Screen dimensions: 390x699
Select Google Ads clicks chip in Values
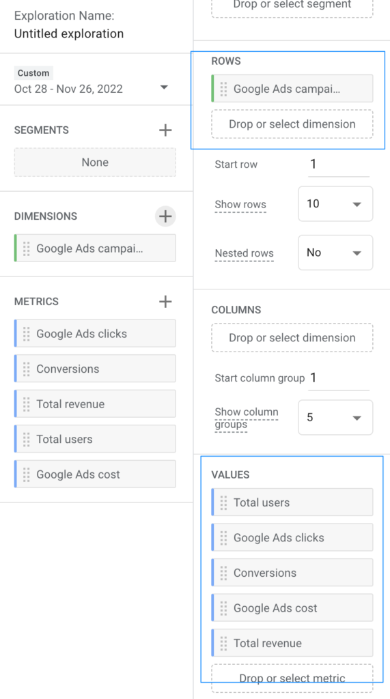(x=292, y=538)
